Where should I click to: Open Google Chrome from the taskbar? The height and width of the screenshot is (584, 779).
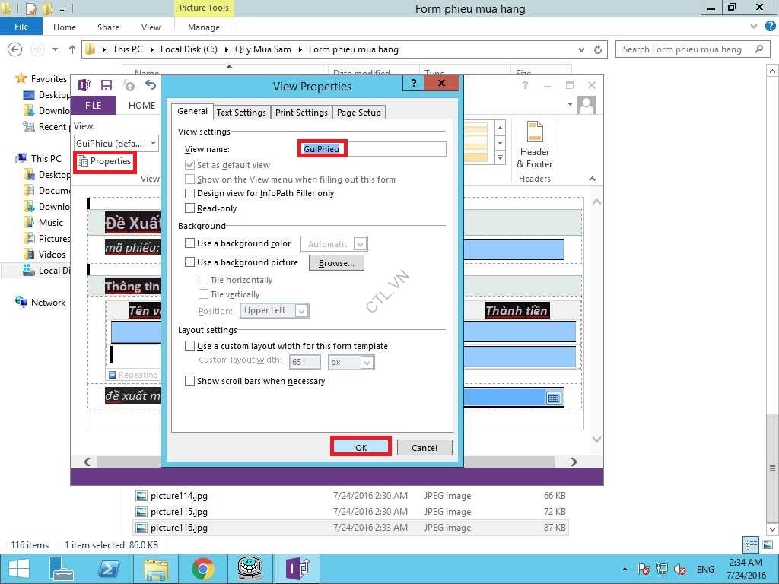coord(202,568)
